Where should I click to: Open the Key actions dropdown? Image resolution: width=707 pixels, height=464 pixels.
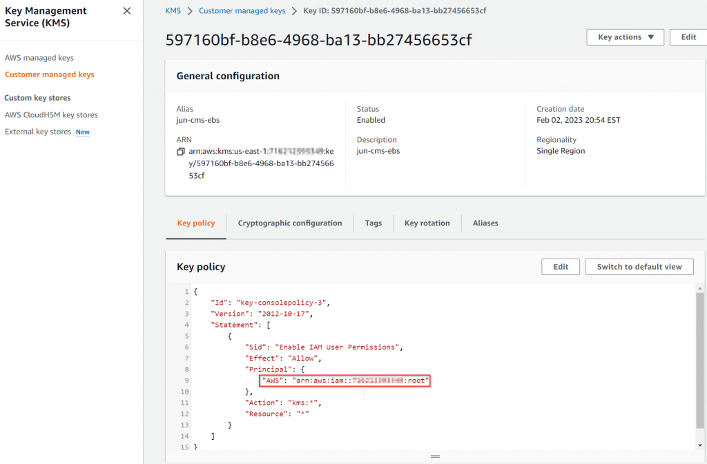coord(625,37)
